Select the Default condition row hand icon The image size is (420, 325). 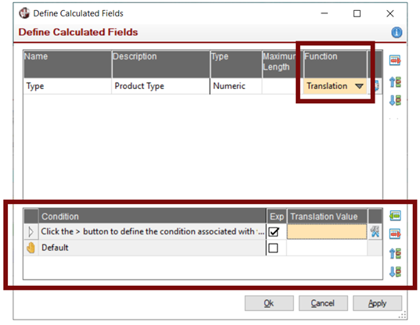pyautogui.click(x=31, y=248)
